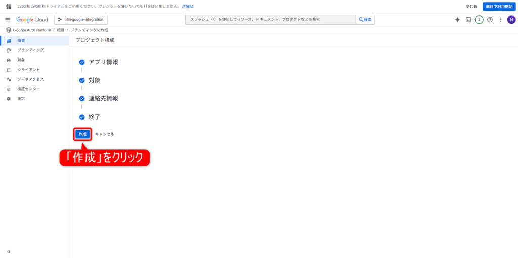Select クライアント in sidebar

[28, 70]
